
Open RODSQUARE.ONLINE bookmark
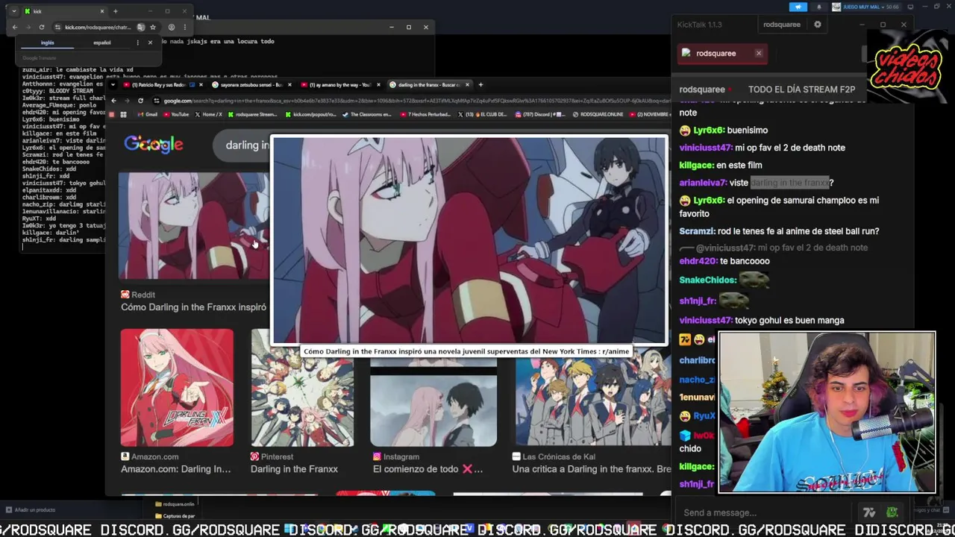(598, 115)
